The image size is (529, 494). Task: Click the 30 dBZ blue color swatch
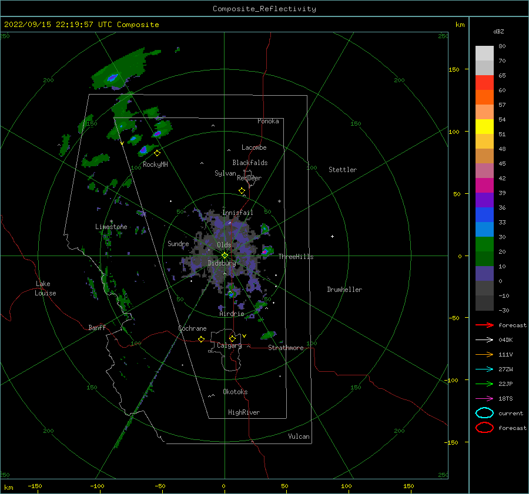pos(484,229)
